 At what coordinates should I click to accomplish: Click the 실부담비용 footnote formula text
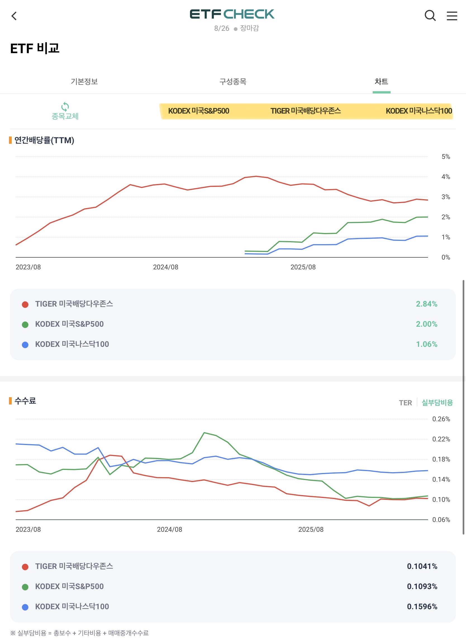79,633
